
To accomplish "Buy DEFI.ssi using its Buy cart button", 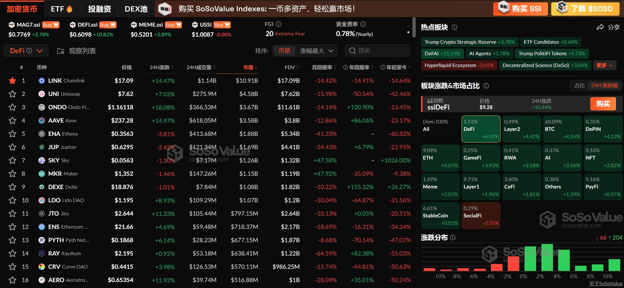I will point(108,25).
